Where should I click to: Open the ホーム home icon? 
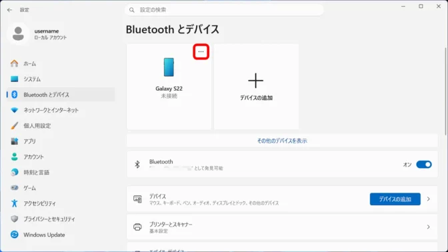[14, 63]
